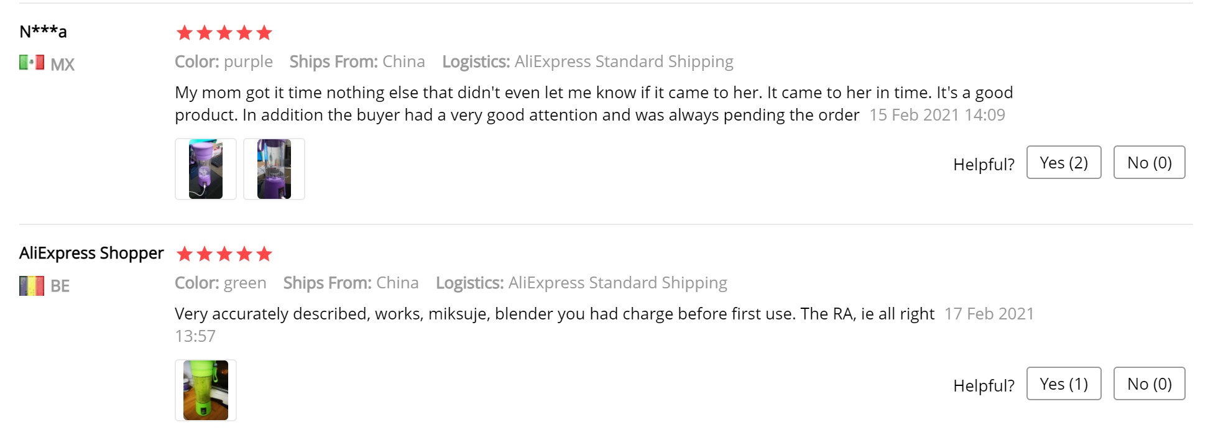Click the star rating on N***a's review
The width and height of the screenshot is (1213, 440).
[x=224, y=32]
